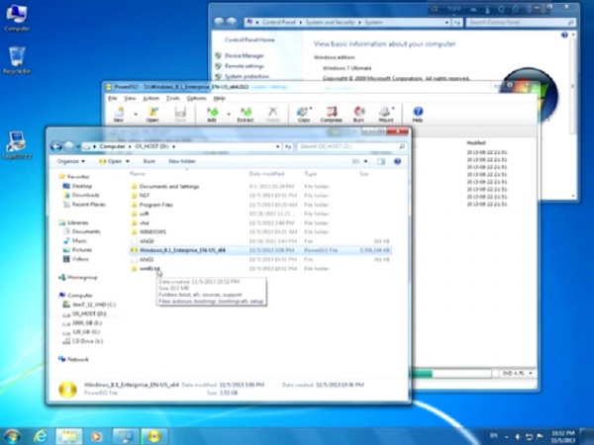594x445 pixels.
Task: Click Control Panel help icon
Action: (x=564, y=35)
